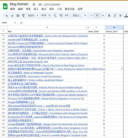Open Google Drive Download Link Generator link
Image resolution: width=128 pixels, height=138 pixels.
click(x=48, y=124)
